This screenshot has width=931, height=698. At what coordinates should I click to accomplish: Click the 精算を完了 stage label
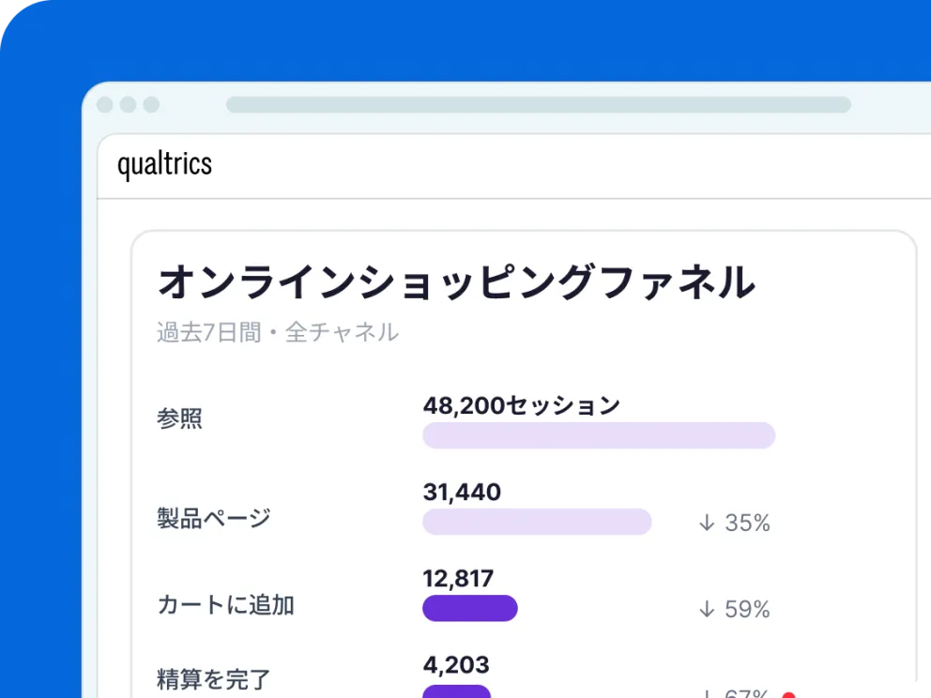214,679
